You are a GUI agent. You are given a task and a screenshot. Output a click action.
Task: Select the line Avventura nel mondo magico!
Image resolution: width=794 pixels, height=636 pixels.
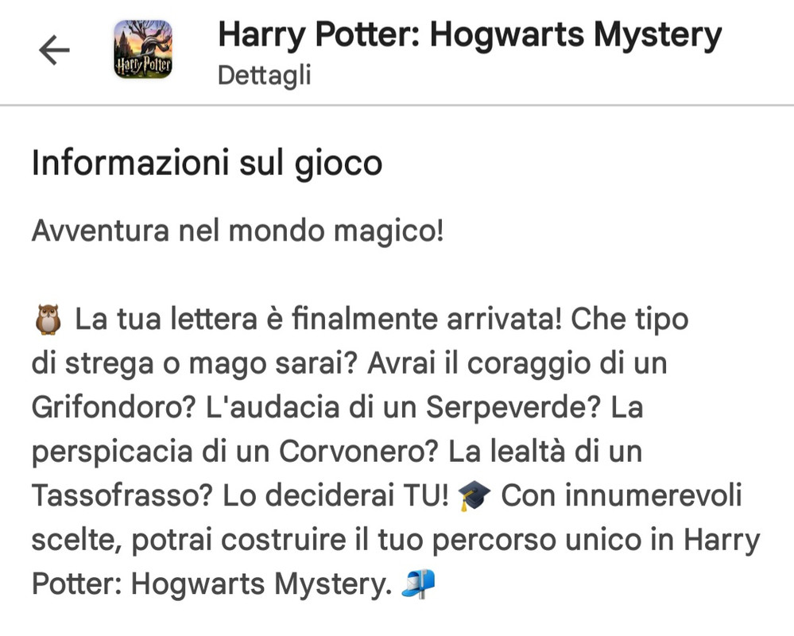(238, 231)
